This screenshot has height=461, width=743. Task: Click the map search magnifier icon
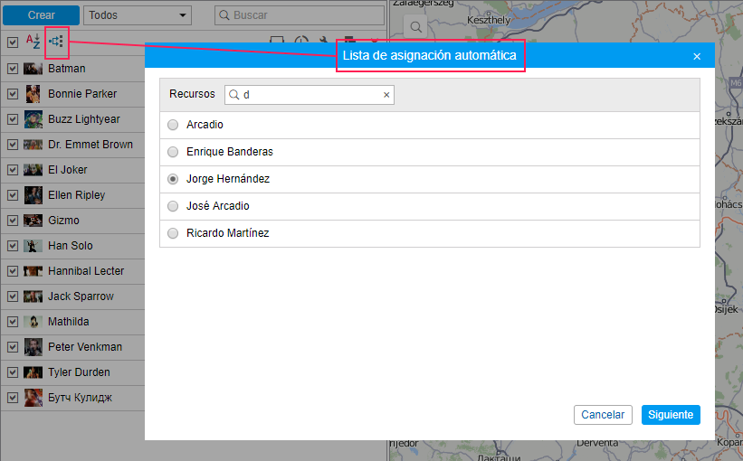pos(414,27)
